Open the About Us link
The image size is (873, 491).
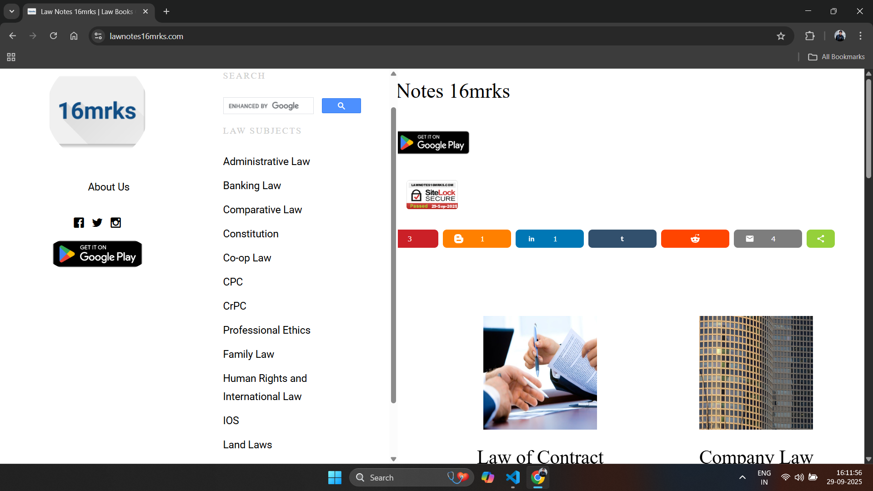pos(109,187)
